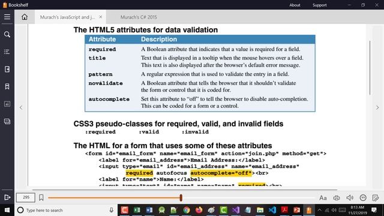Image resolution: width=384 pixels, height=216 pixels.
Task: Start read aloud speaker icon
Action: (x=350, y=197)
